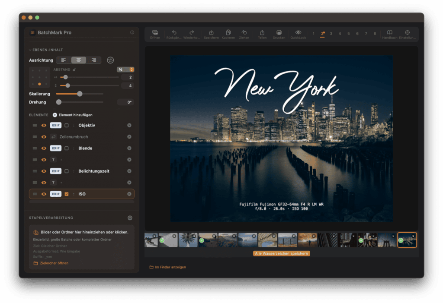
Task: Open QuickLook preview
Action: [x=298, y=34]
